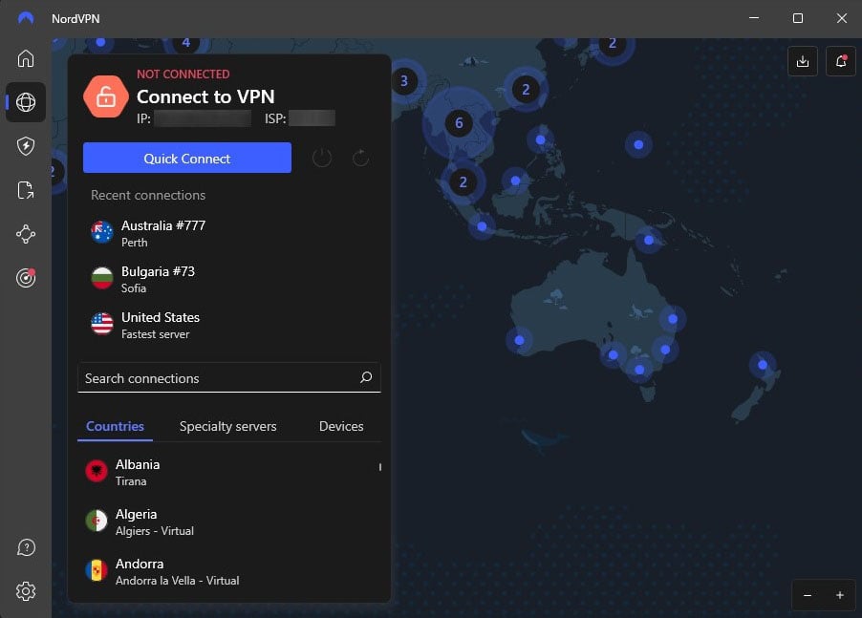862x618 pixels.
Task: Click the Quick Connect button
Action: [x=187, y=158]
